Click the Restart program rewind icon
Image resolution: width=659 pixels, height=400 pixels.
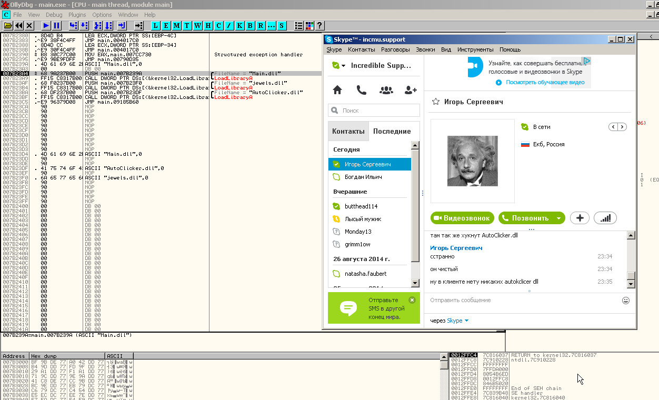click(19, 25)
